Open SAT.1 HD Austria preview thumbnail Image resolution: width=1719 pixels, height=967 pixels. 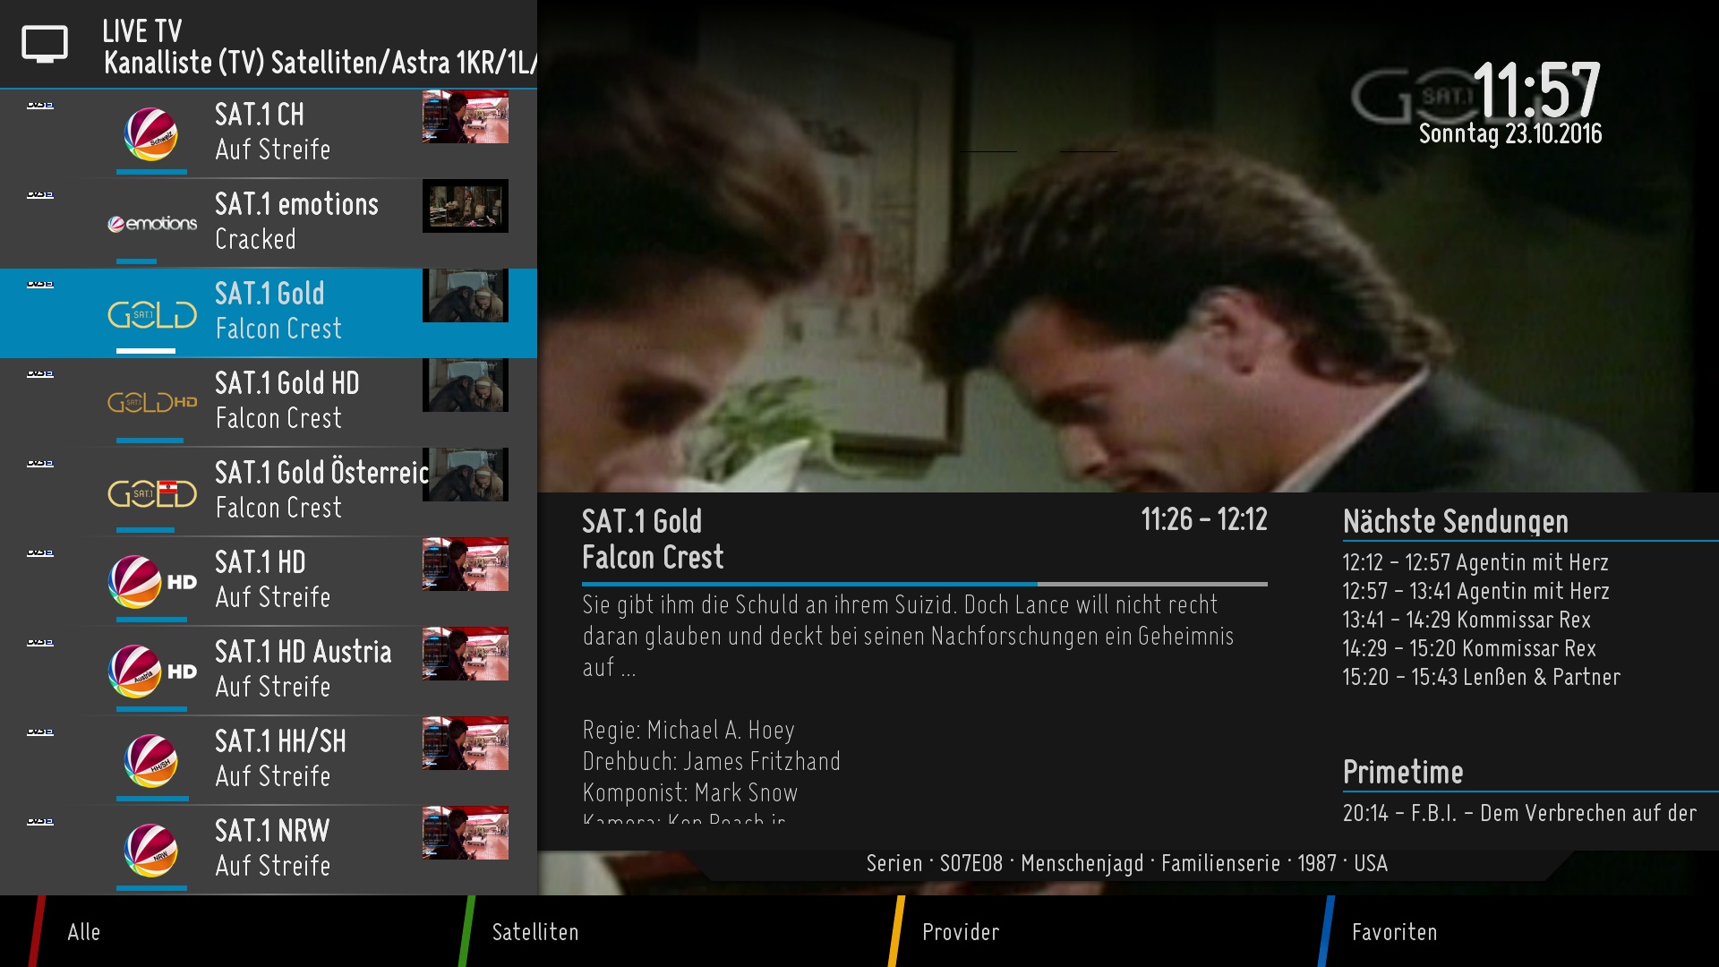pyautogui.click(x=465, y=654)
